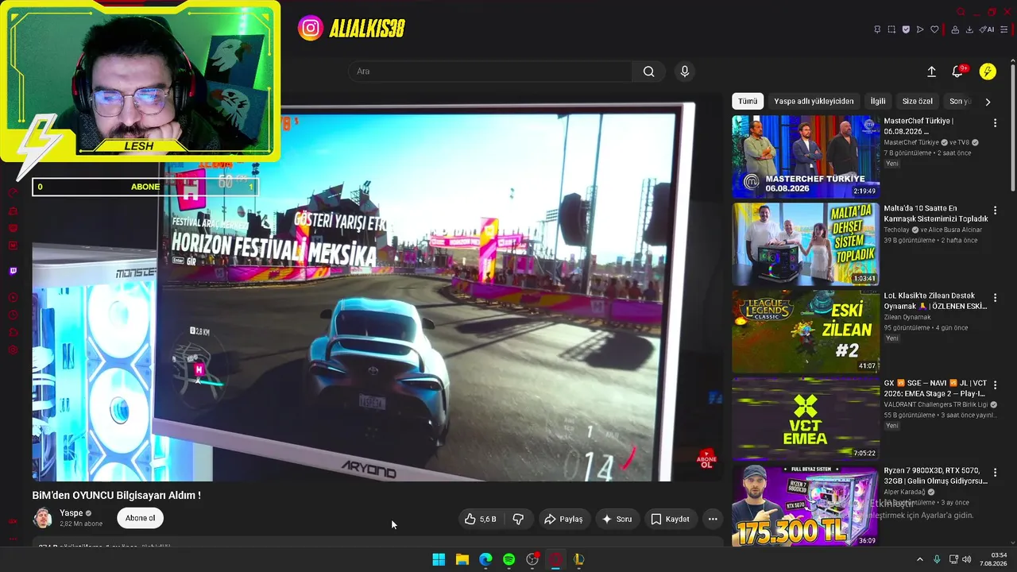Image resolution: width=1017 pixels, height=572 pixels.
Task: Open the notifications bell
Action: [957, 71]
